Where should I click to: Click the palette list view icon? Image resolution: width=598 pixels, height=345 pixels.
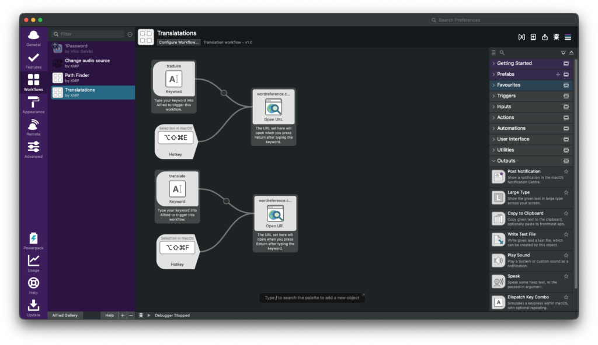point(493,52)
